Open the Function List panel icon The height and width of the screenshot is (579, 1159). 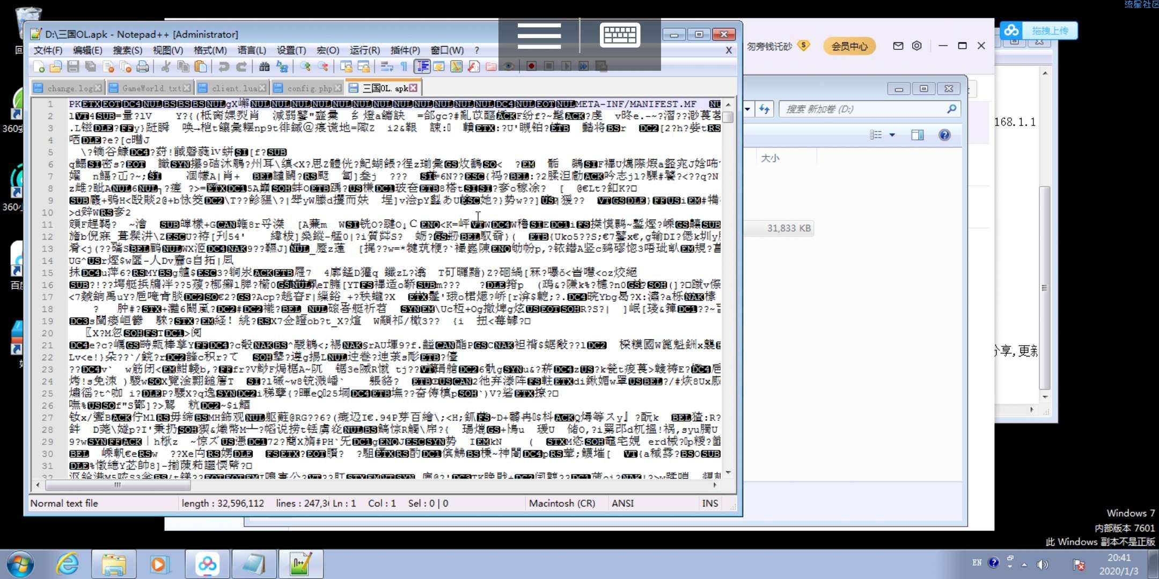click(473, 66)
